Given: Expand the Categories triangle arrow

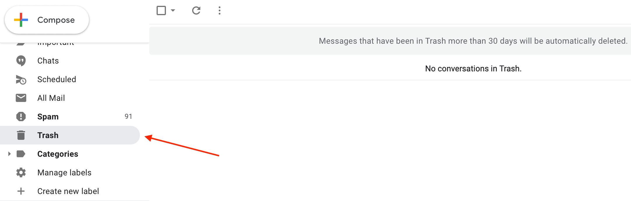Looking at the screenshot, I should pyautogui.click(x=9, y=154).
